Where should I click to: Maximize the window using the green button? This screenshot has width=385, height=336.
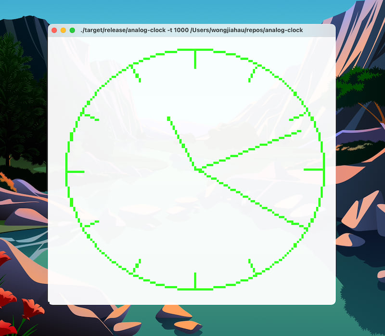pos(72,30)
